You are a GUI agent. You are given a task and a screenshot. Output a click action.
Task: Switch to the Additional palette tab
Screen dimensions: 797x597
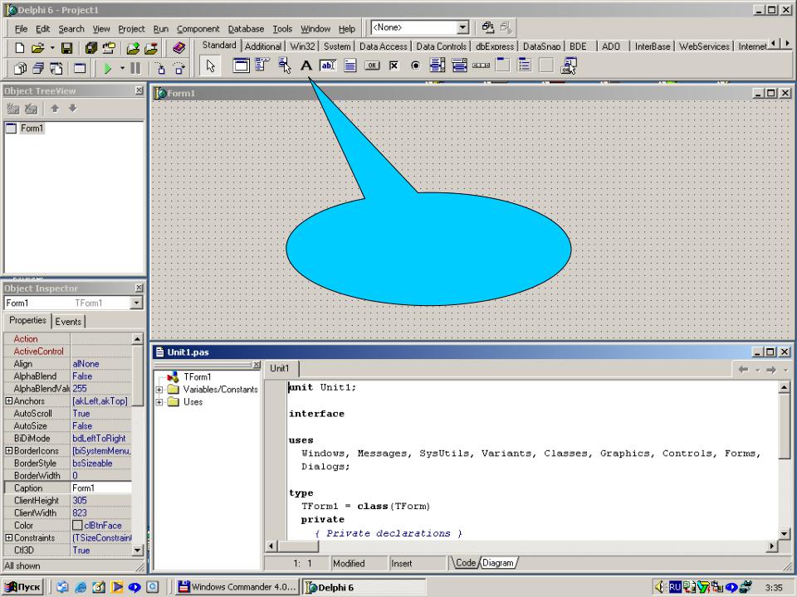click(x=263, y=46)
